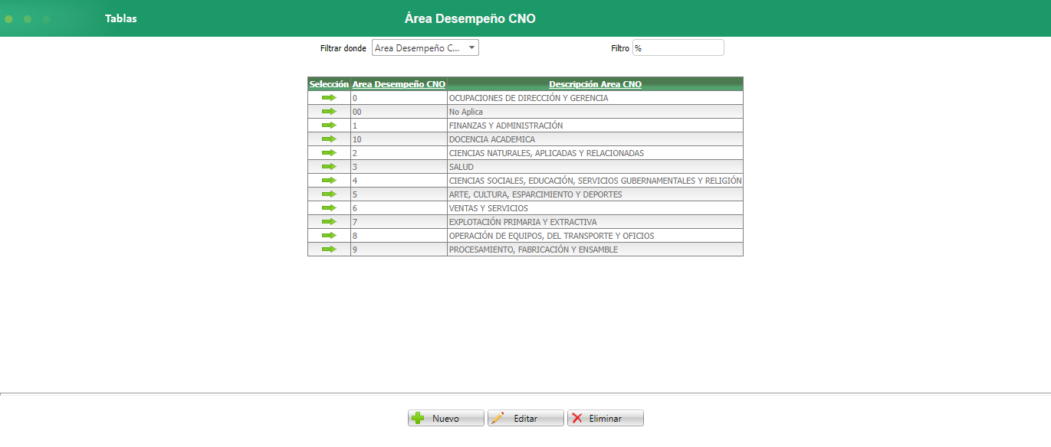Sort by the Descripción Area CNO column header
This screenshot has height=447, width=1051.
pos(595,83)
